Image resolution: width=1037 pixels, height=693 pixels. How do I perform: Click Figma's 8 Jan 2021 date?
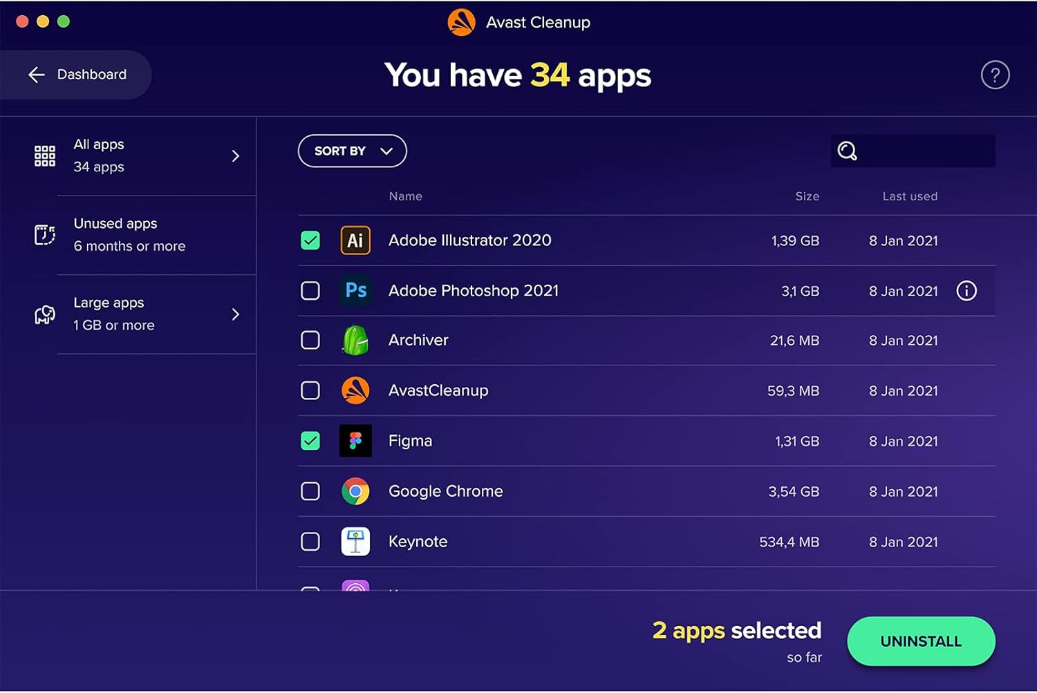(903, 442)
